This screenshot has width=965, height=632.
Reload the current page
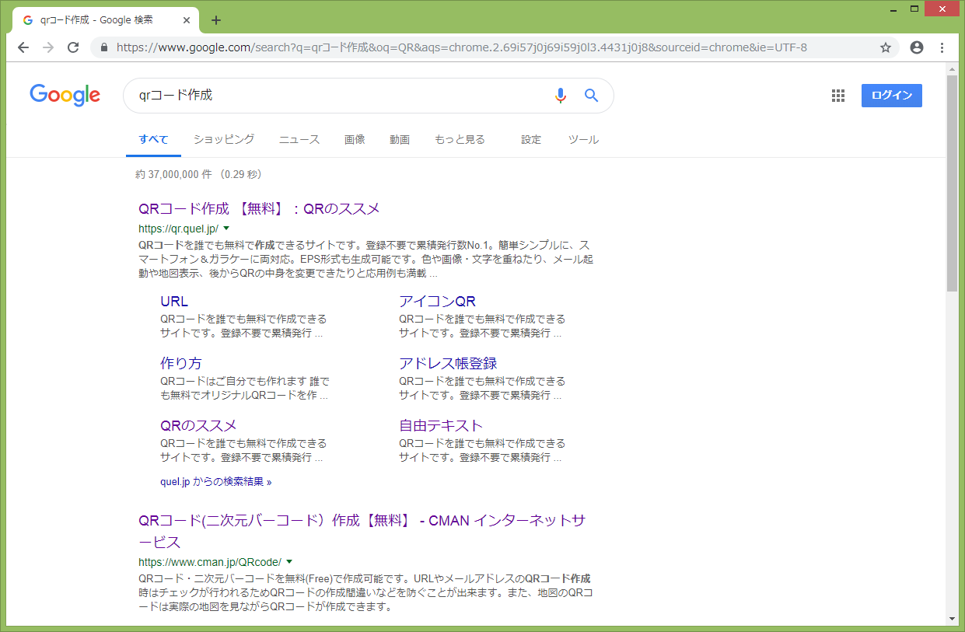[x=73, y=47]
